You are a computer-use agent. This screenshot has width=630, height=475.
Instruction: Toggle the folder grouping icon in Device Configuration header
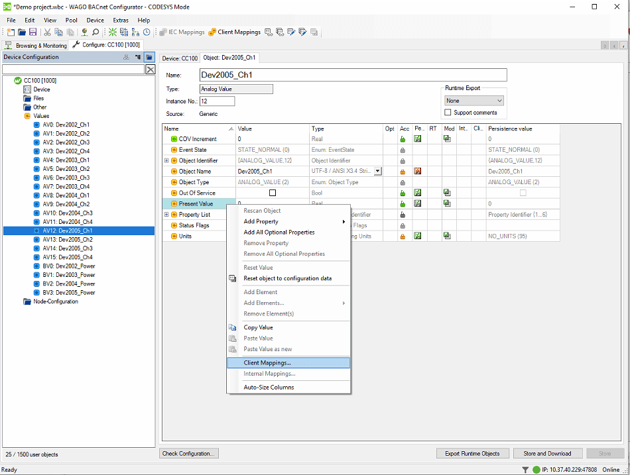(x=149, y=57)
